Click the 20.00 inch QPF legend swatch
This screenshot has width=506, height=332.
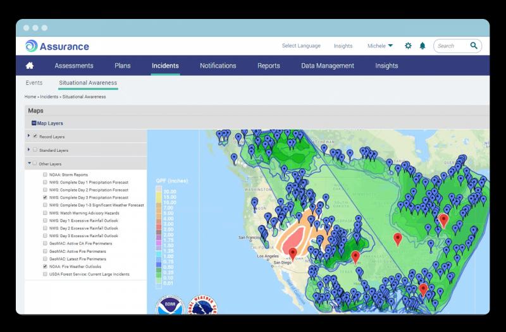159,190
